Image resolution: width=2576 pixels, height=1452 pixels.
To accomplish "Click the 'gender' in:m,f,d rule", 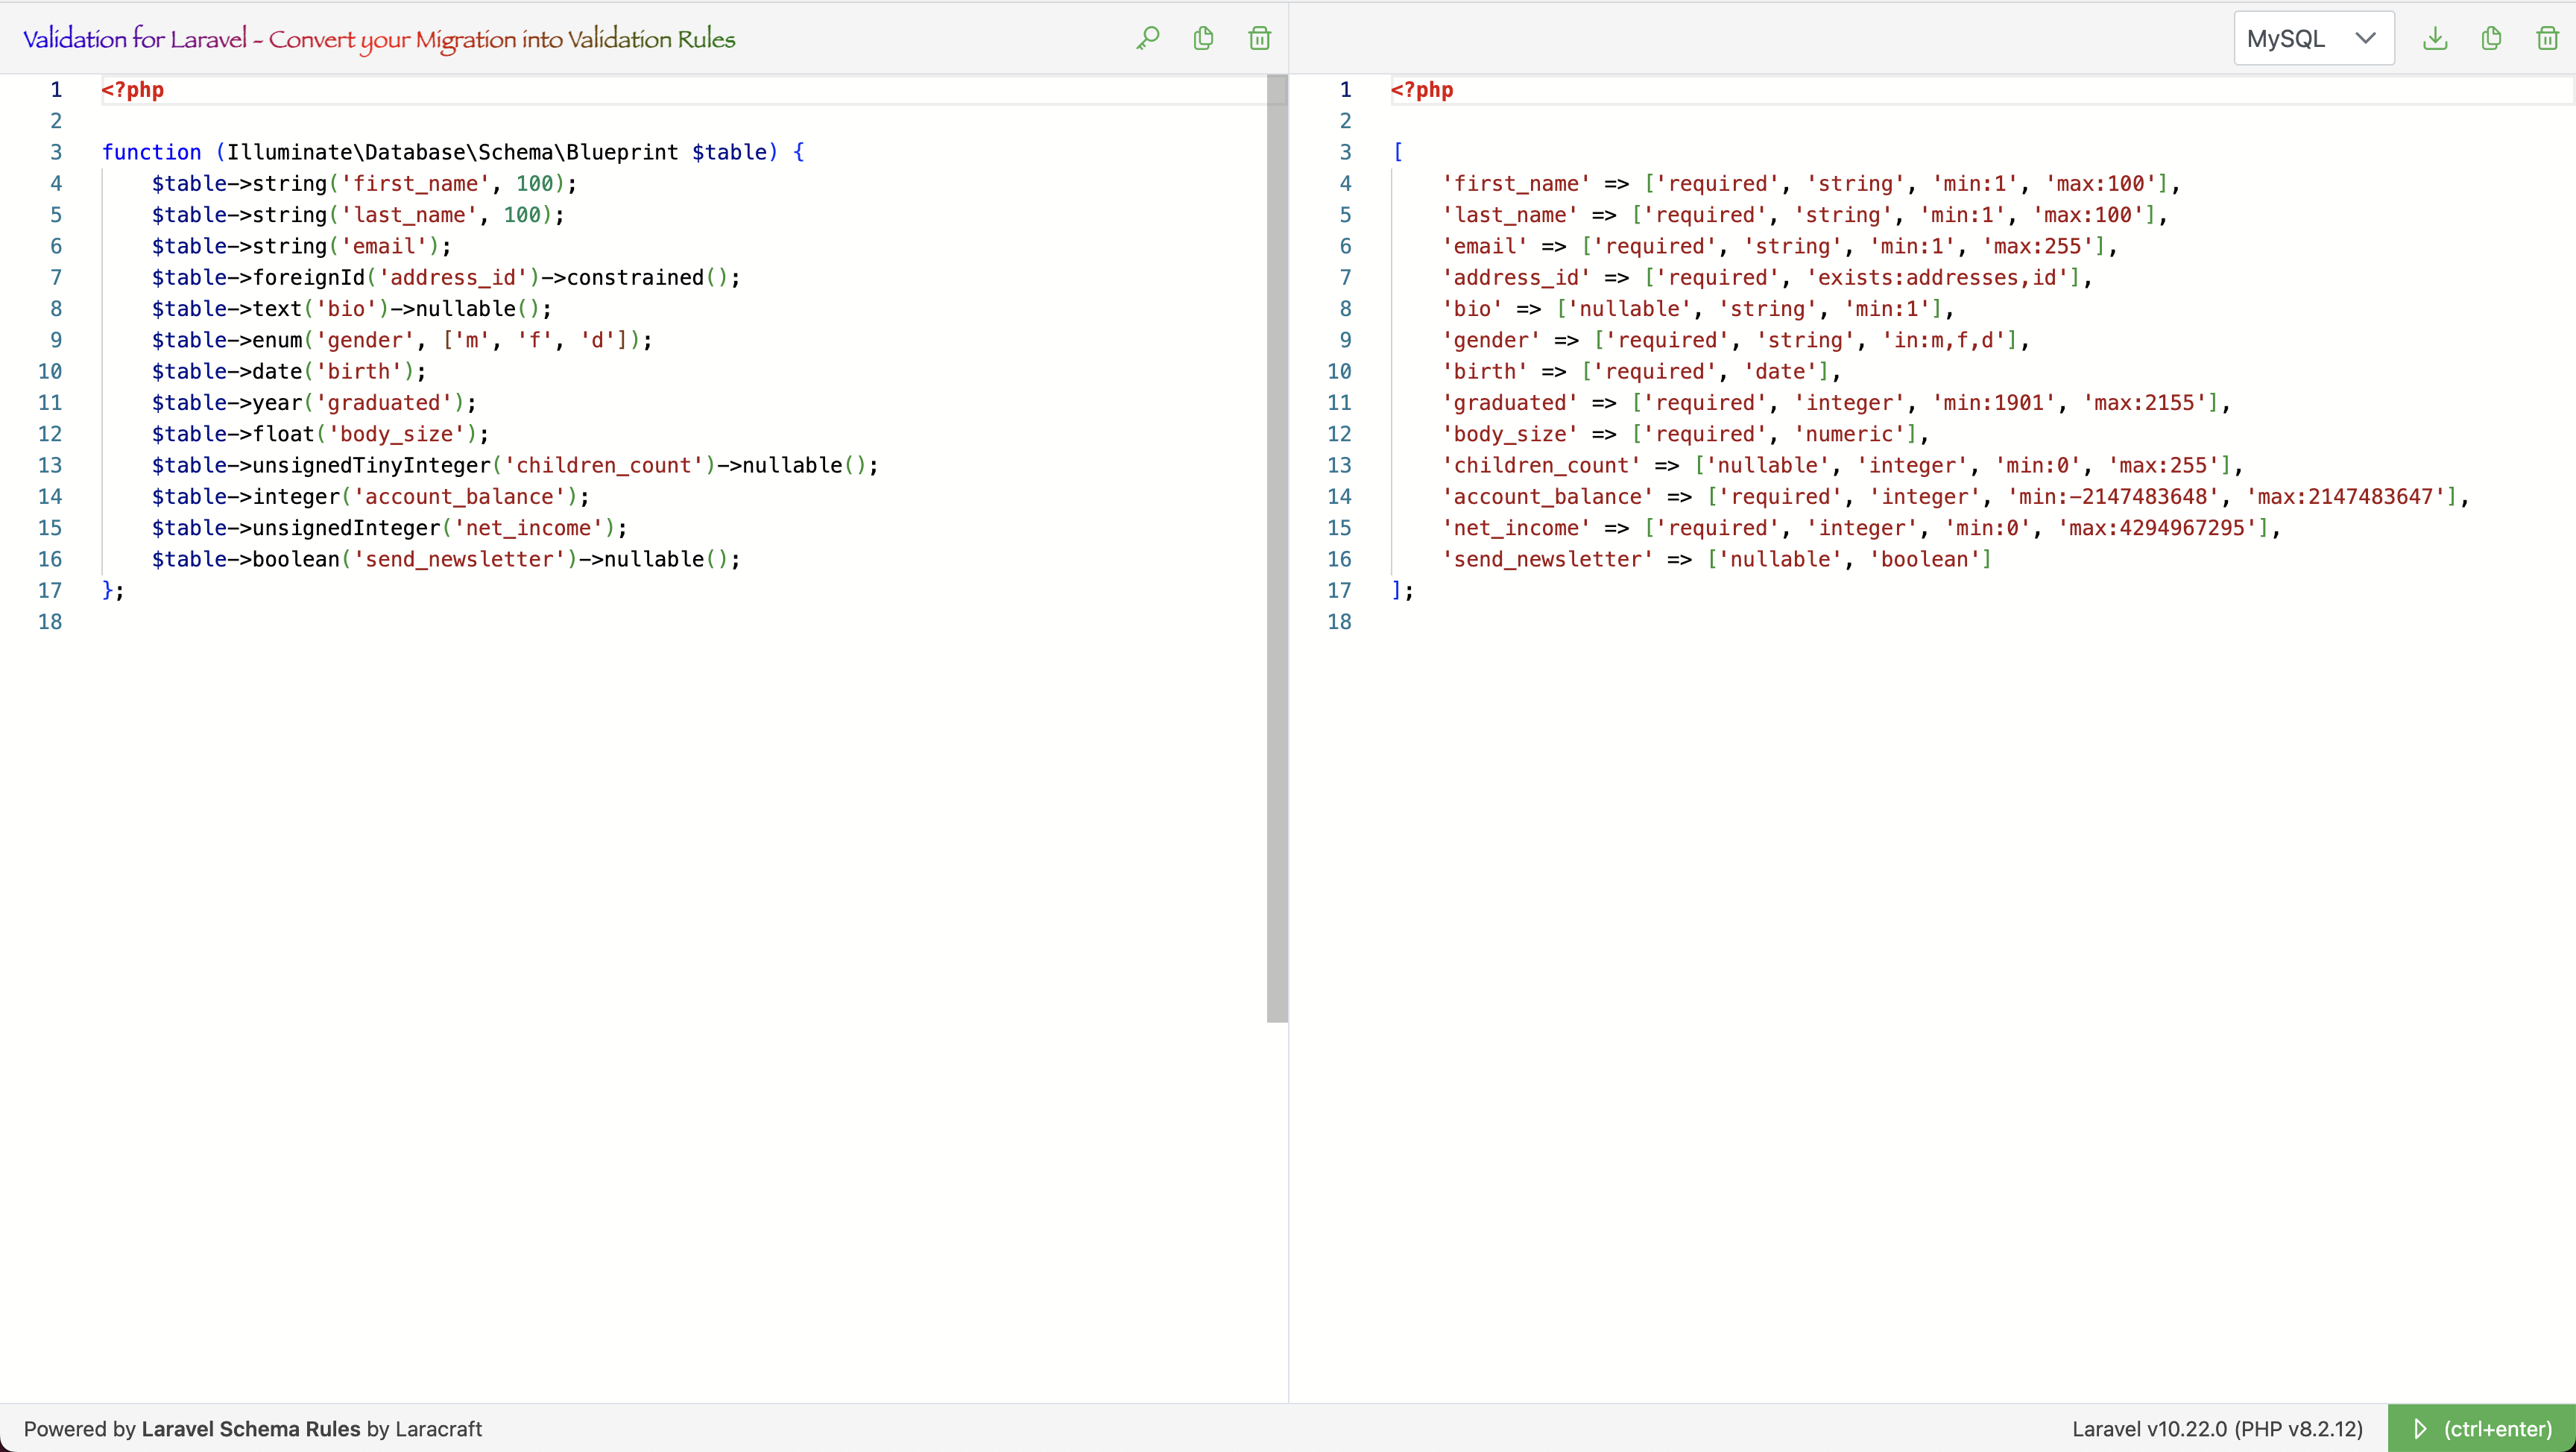I will [1735, 340].
